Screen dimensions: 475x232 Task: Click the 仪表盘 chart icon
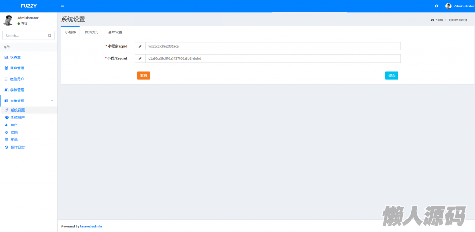coord(6,57)
